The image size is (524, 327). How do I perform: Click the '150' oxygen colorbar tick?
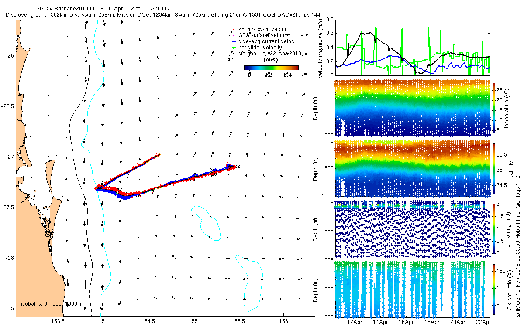coord(501,272)
